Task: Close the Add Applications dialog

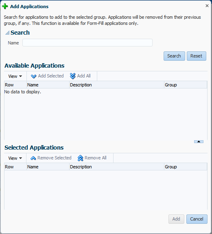Action: pyautogui.click(x=207, y=6)
